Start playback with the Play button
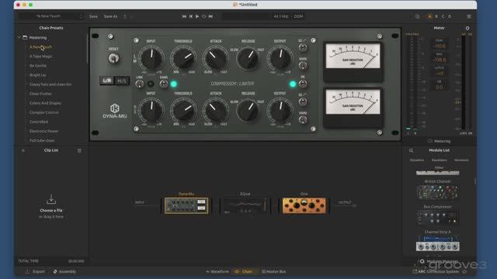Viewport: 497px width, 279px height. coord(197,16)
